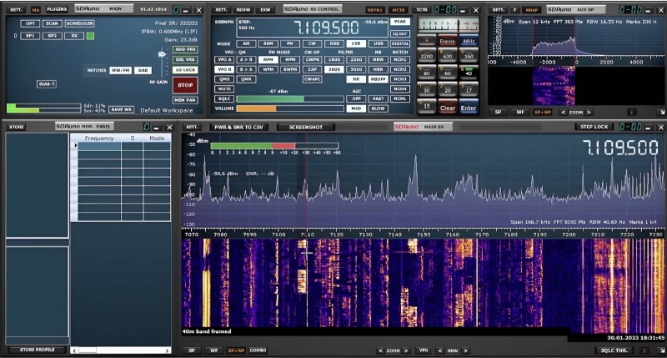Click the VFO button in Main SP
The width and height of the screenshot is (667, 358).
[x=424, y=350]
